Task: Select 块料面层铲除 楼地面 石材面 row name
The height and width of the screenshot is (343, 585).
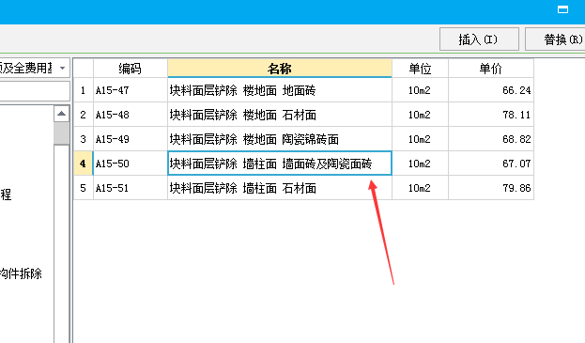Action: pyautogui.click(x=280, y=115)
